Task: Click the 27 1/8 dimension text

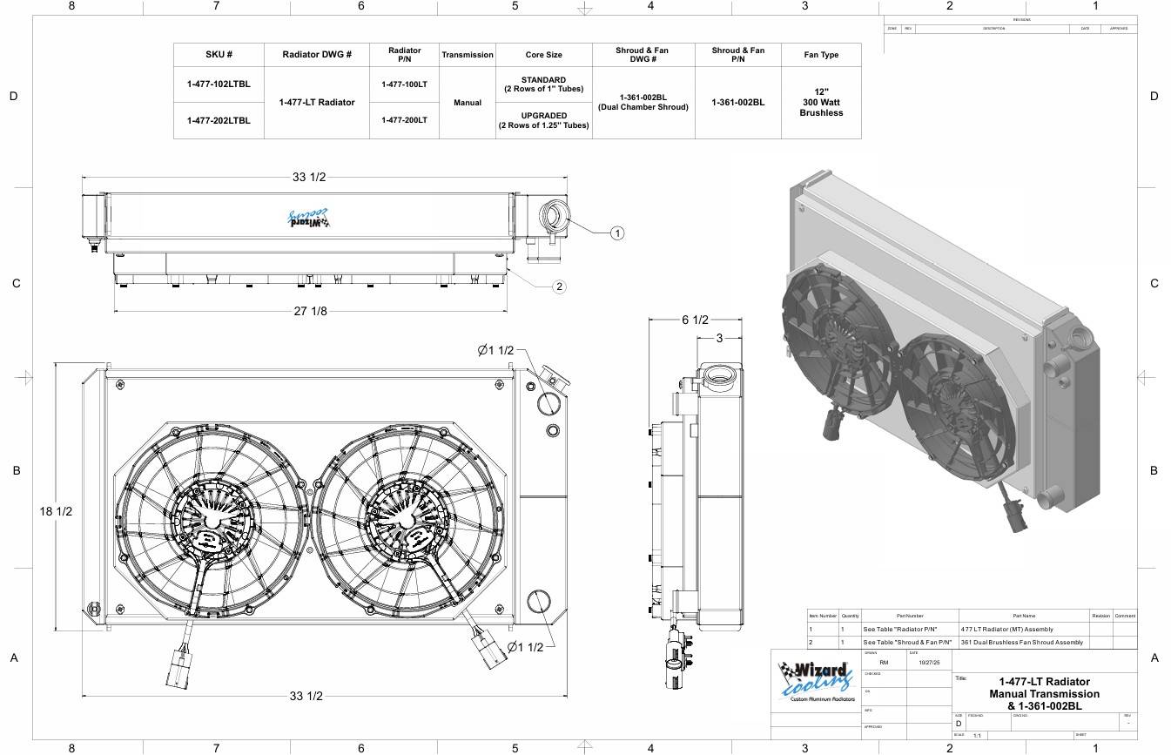Action: pos(310,311)
